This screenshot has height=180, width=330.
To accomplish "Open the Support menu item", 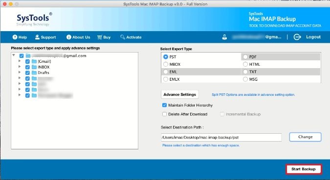I will (x=45, y=37).
